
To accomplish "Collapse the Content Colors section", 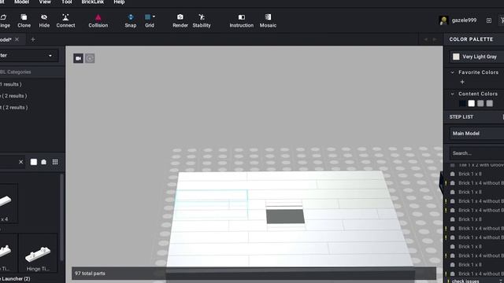I will pos(453,94).
